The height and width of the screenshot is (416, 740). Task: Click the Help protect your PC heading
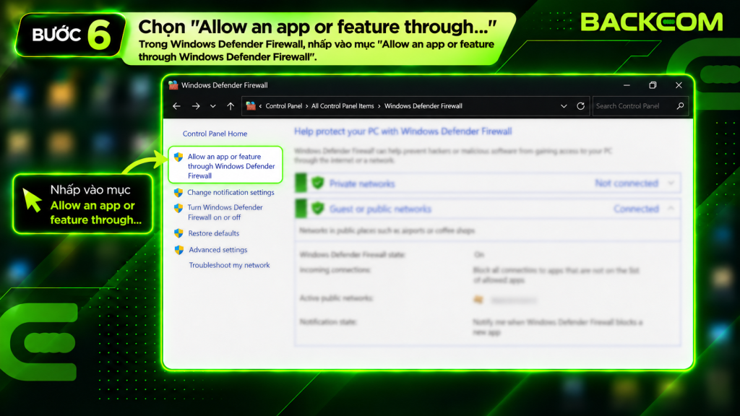tap(403, 131)
